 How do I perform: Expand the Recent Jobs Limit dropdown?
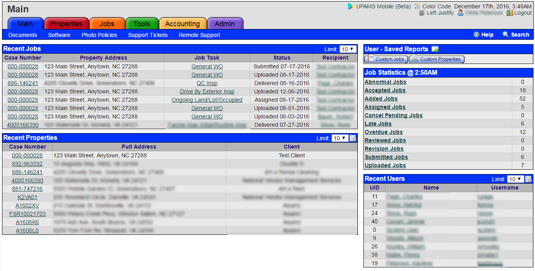tap(348, 49)
